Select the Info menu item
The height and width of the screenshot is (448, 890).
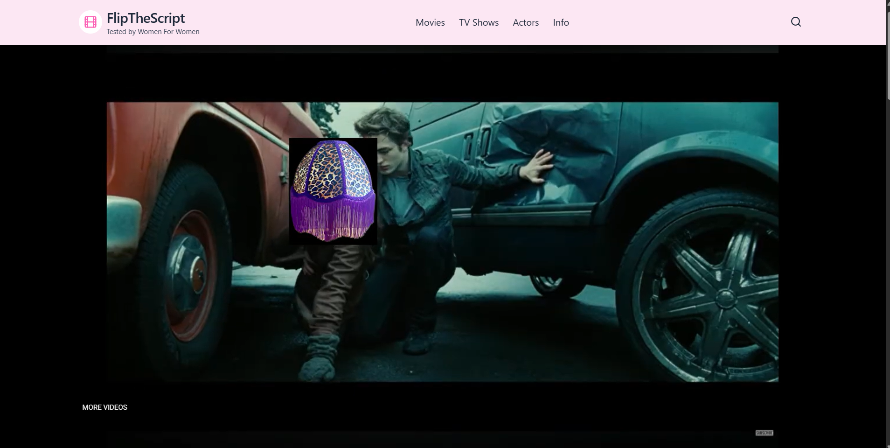tap(561, 22)
